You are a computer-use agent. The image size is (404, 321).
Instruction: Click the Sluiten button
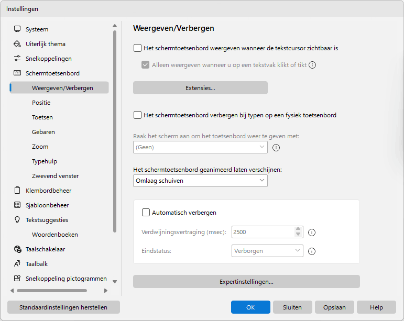click(292, 307)
